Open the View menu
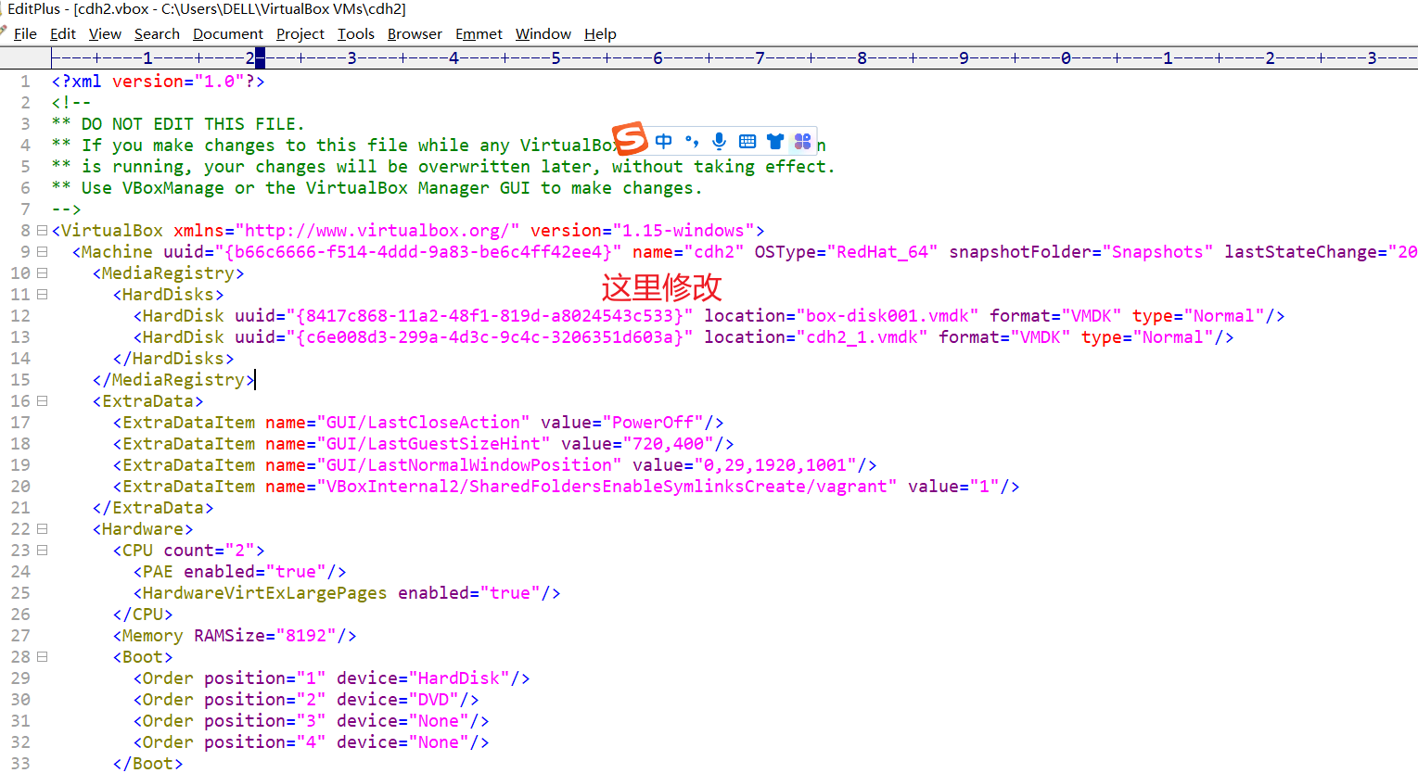Viewport: 1418px width, 773px height. pyautogui.click(x=105, y=34)
